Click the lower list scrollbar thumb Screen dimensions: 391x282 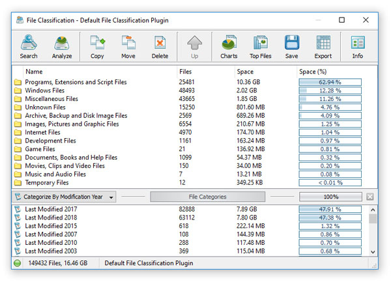pyautogui.click(x=373, y=219)
